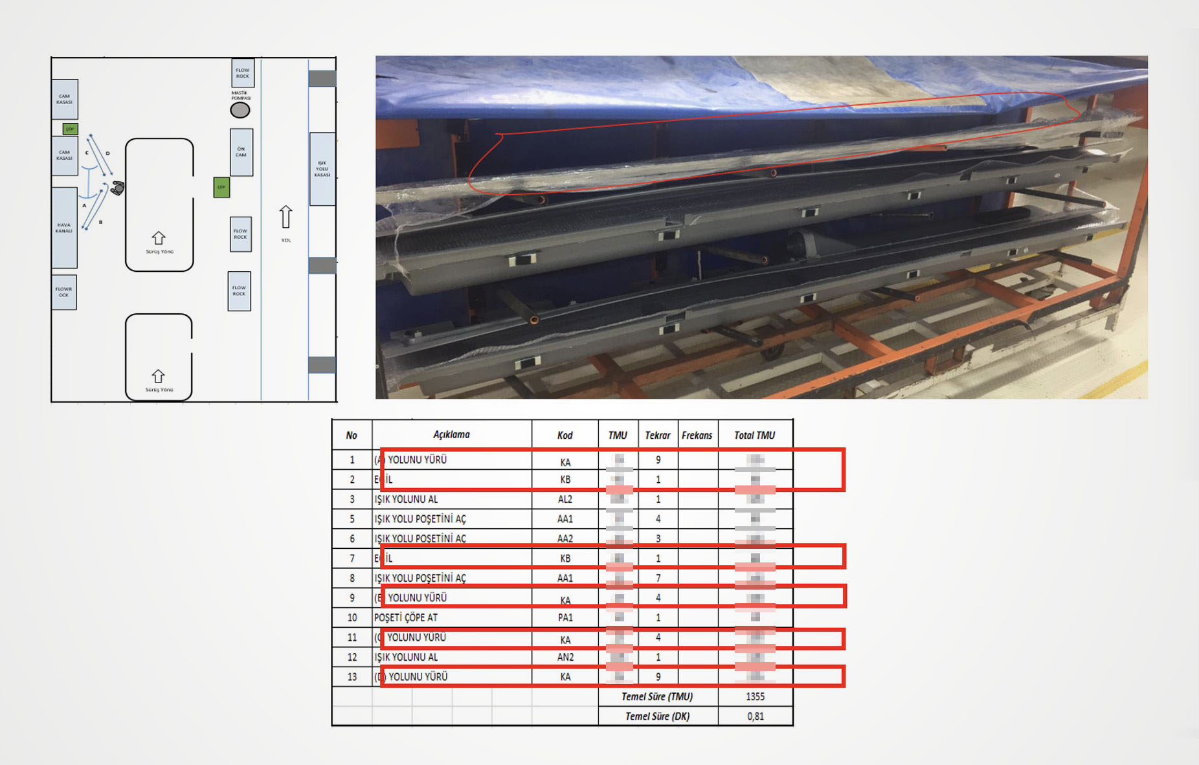This screenshot has width=1199, height=765.
Task: Select the Hava Kanalı box
Action: click(x=64, y=227)
